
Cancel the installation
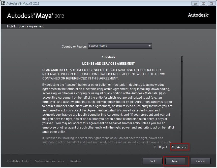pos(201,161)
